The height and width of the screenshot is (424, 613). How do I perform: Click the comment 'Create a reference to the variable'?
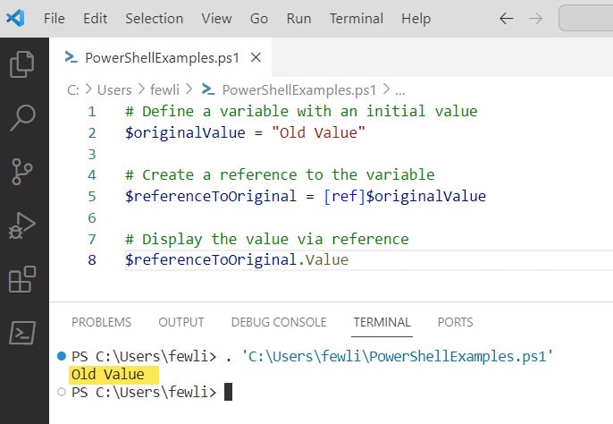pos(280,175)
